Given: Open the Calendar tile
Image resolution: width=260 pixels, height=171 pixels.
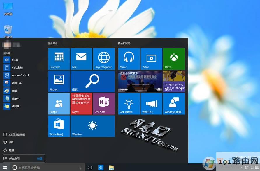Looking at the screenshot, I should coord(59,59).
